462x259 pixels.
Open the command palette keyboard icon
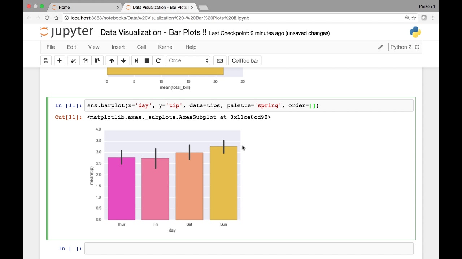[x=220, y=60]
